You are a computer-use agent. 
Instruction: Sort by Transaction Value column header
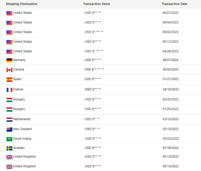(x=96, y=4)
